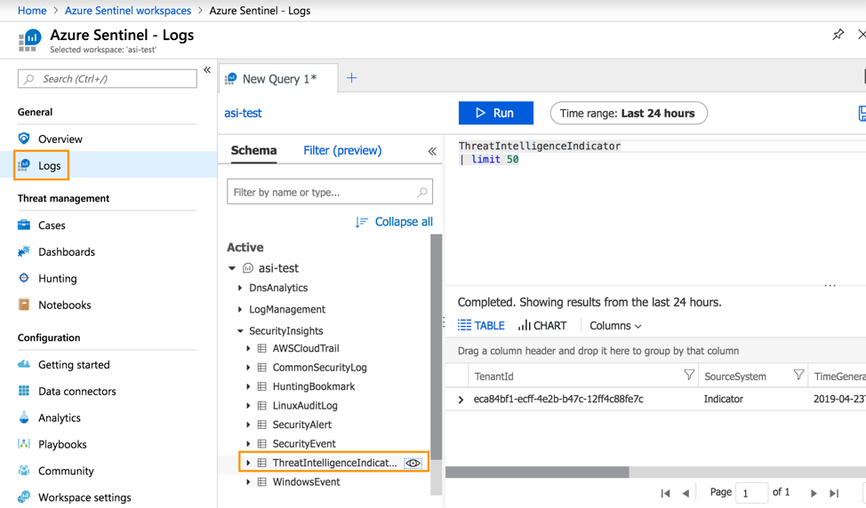Click the schema filter input field
This screenshot has height=508, width=866.
[x=322, y=192]
